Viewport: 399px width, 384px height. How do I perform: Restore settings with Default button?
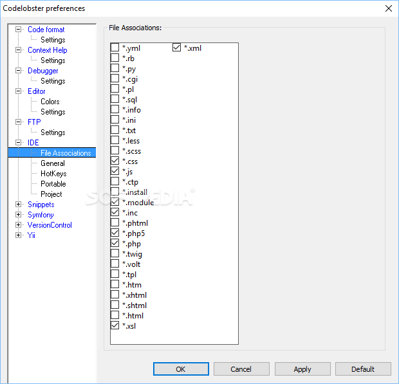[363, 369]
